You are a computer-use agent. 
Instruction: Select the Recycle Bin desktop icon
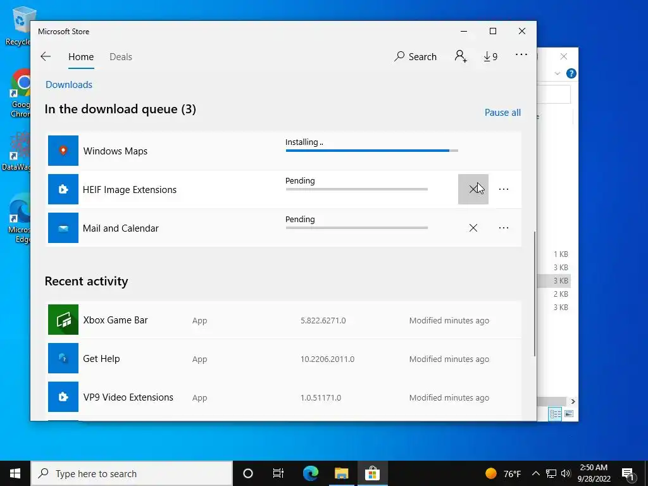(x=18, y=27)
